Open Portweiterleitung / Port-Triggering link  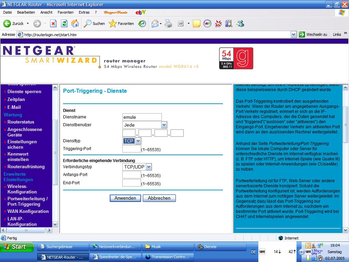coord(28,201)
